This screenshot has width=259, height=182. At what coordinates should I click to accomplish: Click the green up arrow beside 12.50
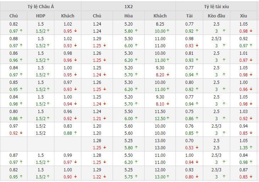tap(168, 118)
